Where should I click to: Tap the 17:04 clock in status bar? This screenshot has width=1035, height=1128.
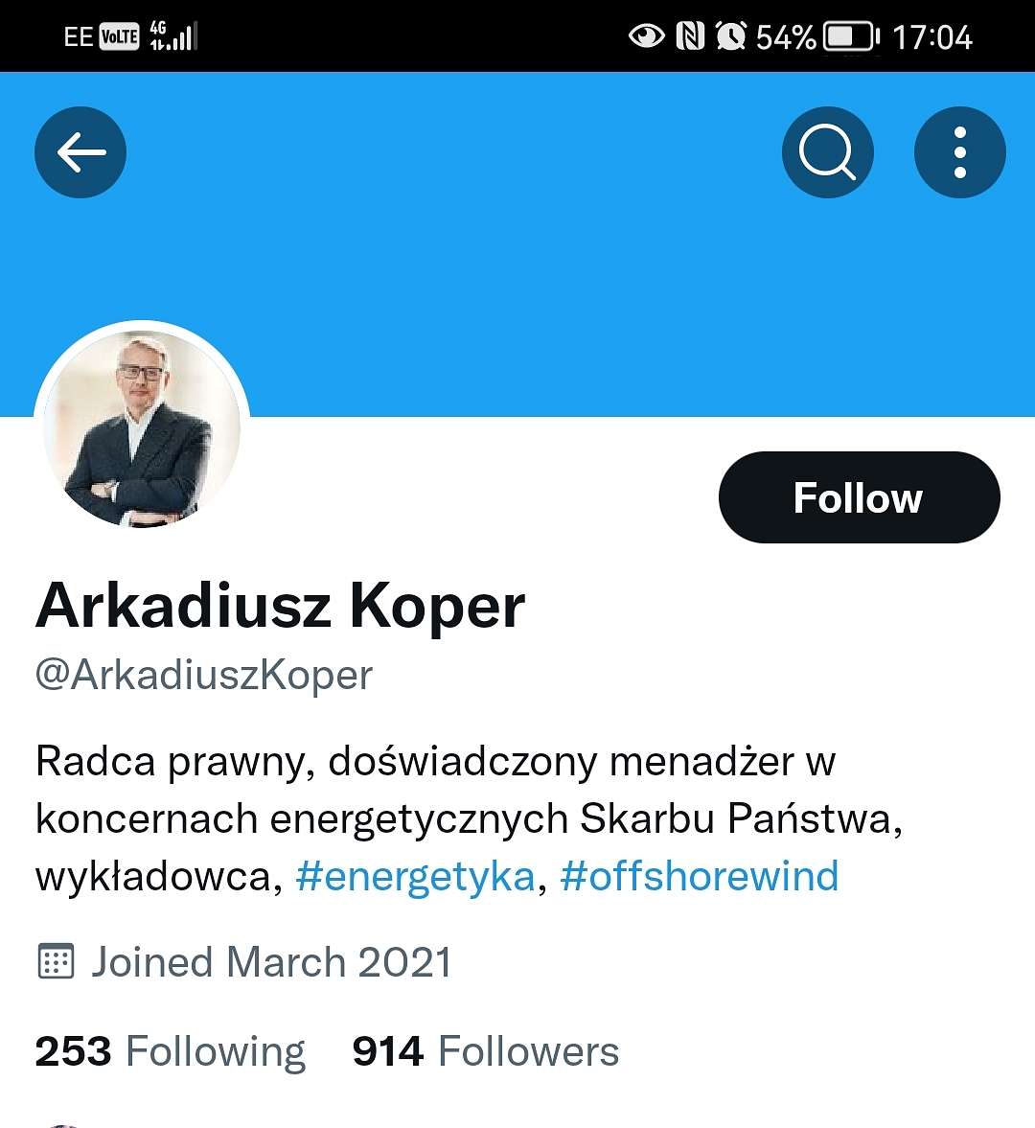tap(932, 37)
